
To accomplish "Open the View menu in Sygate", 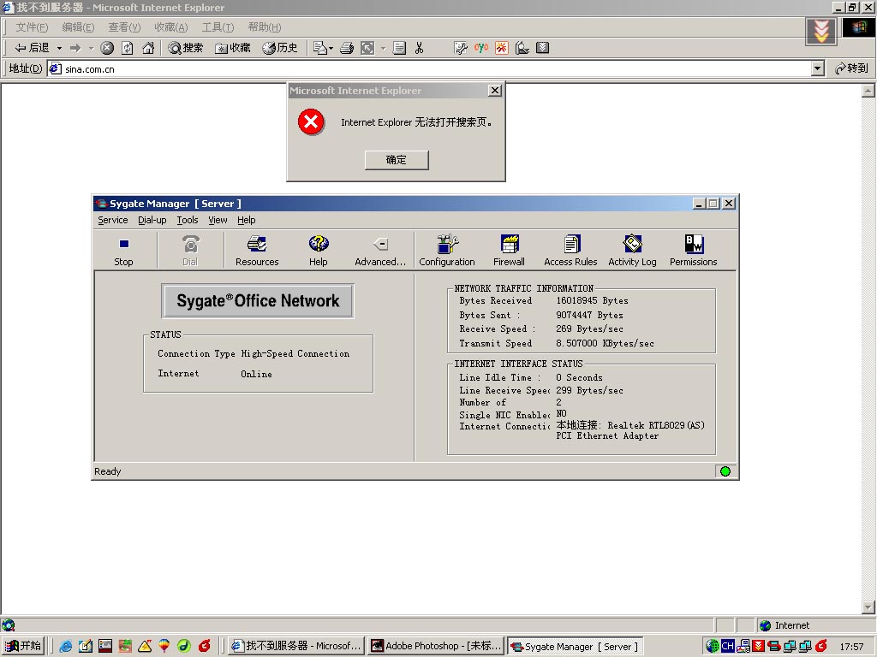I will (218, 220).
